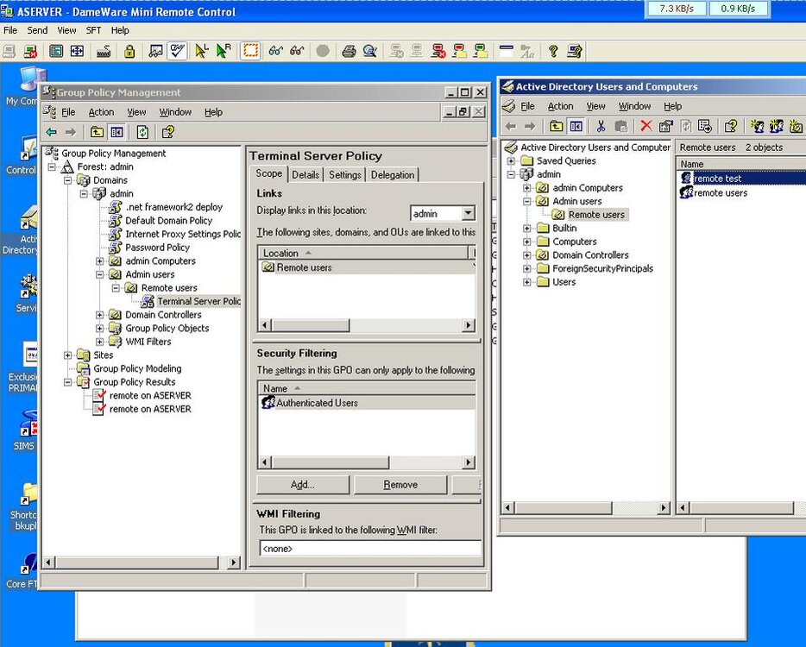Click the Export List icon in Active Directory toolbar
Image resolution: width=806 pixels, height=647 pixels.
pos(705,126)
